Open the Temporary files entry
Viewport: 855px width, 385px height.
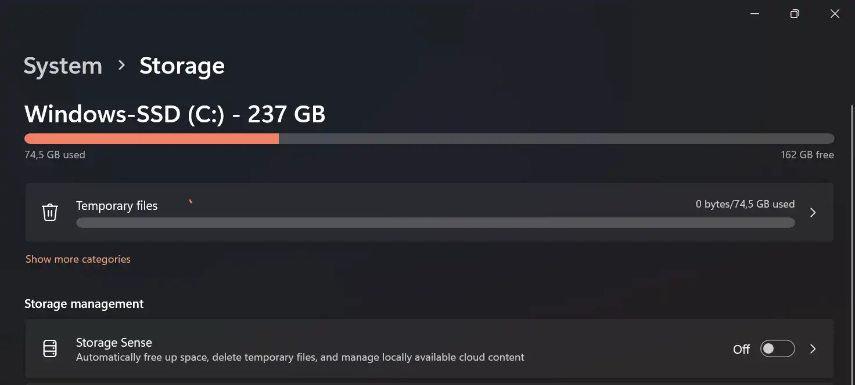click(429, 212)
